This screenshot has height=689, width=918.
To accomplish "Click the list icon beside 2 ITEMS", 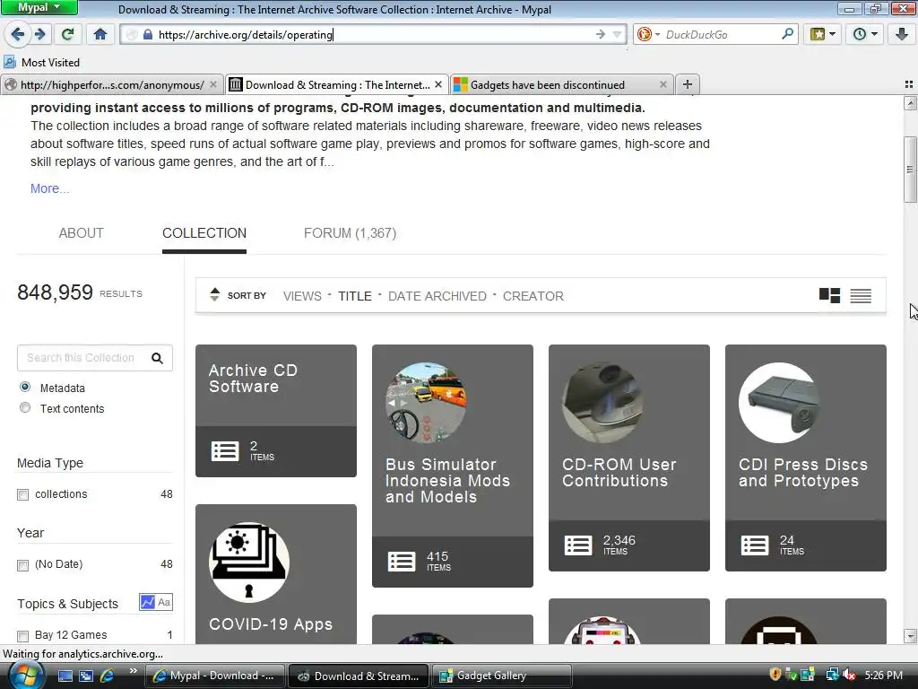I will pos(225,451).
